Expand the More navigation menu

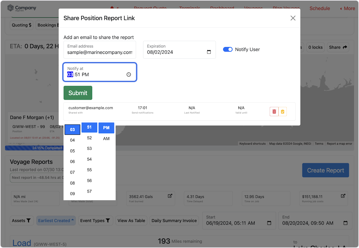pyautogui.click(x=347, y=8)
